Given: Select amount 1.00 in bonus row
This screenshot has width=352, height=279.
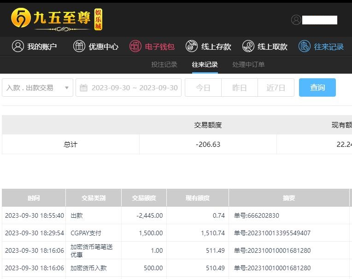Looking at the screenshot, I should tap(157, 250).
